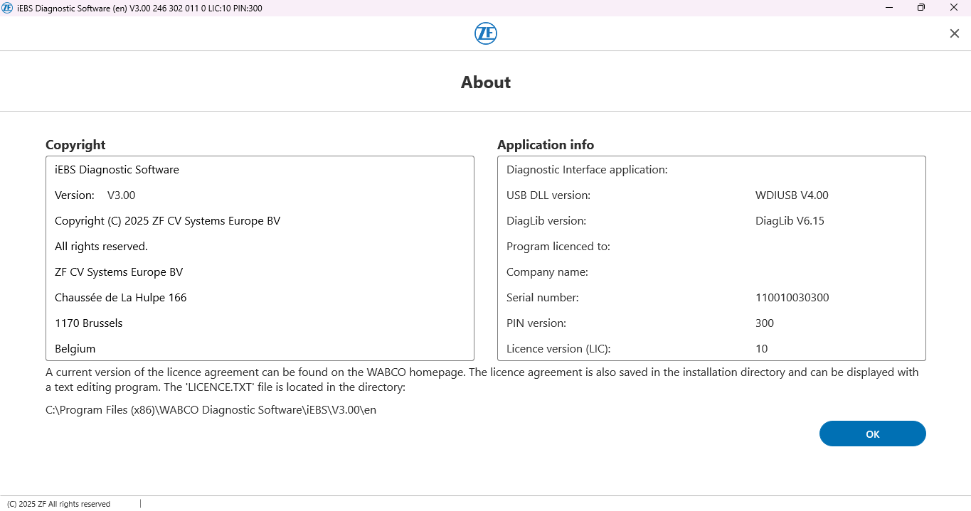This screenshot has width=971, height=511.
Task: Close the About page with the X
Action: tap(955, 33)
